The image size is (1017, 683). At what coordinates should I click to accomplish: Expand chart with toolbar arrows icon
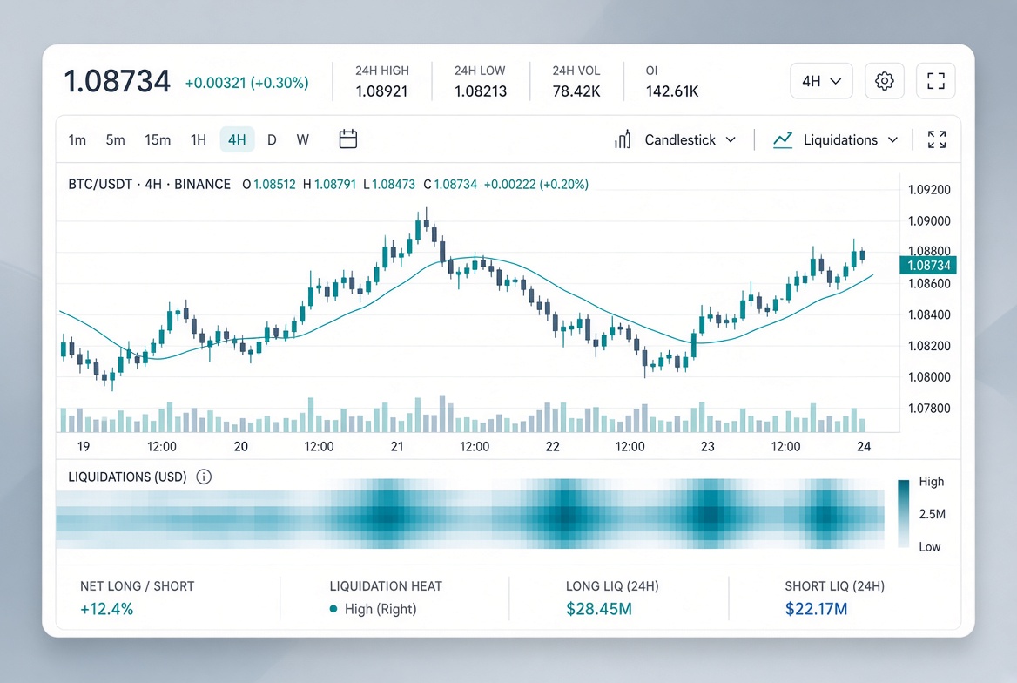[x=936, y=139]
